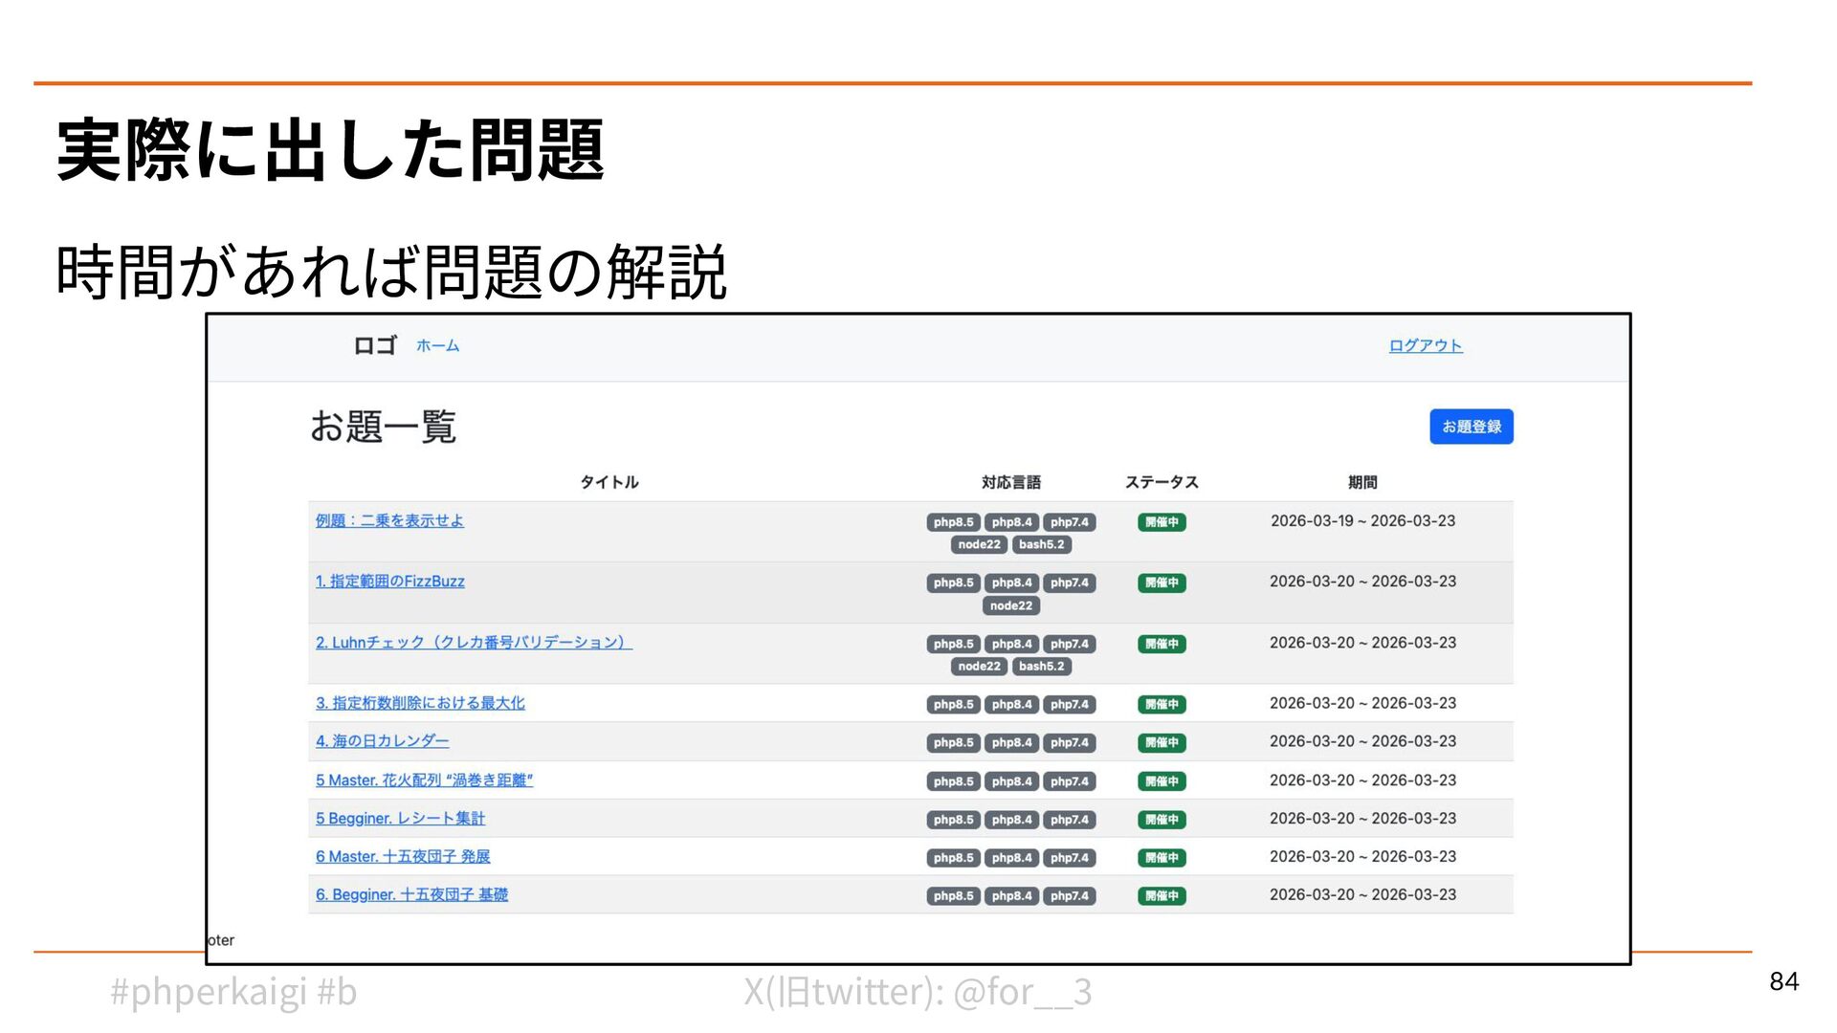Open 6. Begginer. 十五夜団子 基礎 link
This screenshot has width=1837, height=1033.
click(411, 895)
